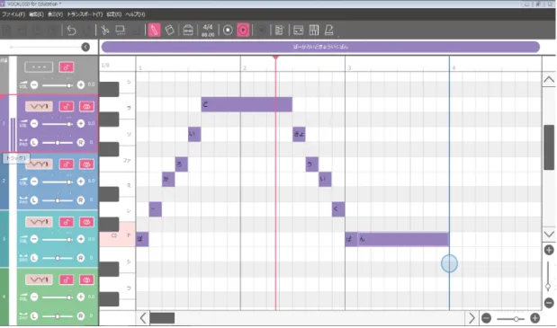Click the picture panel icon in toolbar

(299, 31)
